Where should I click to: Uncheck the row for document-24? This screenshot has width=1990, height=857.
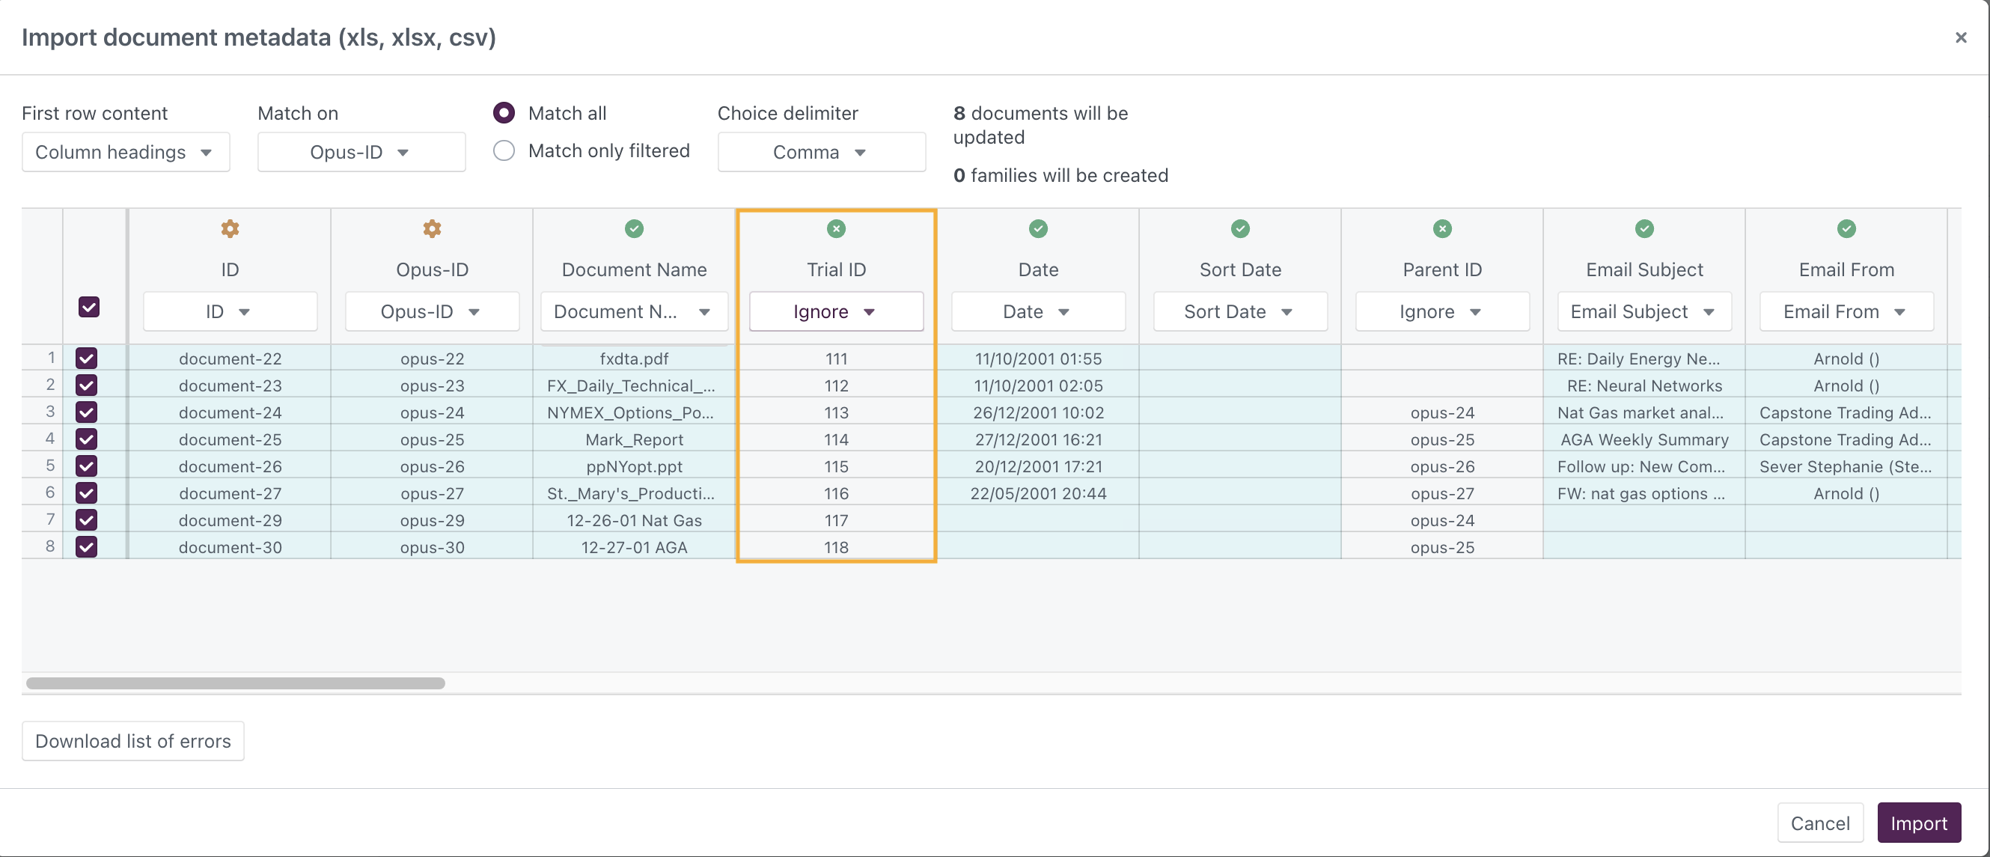pos(87,412)
